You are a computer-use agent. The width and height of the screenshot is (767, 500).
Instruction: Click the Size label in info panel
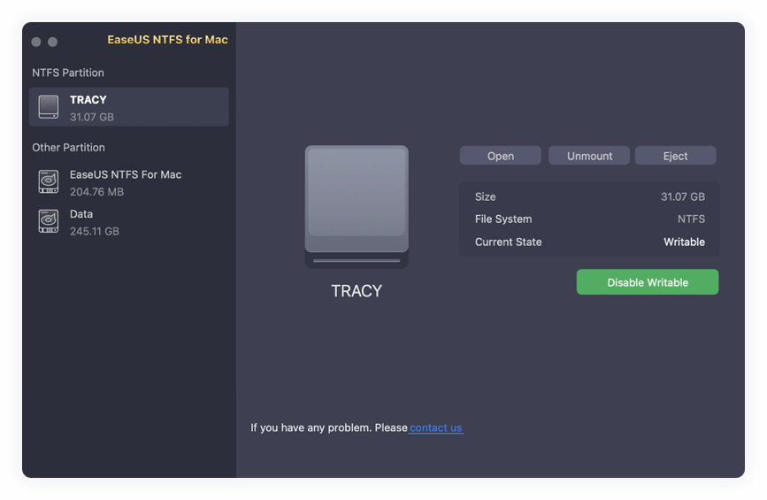coord(486,196)
